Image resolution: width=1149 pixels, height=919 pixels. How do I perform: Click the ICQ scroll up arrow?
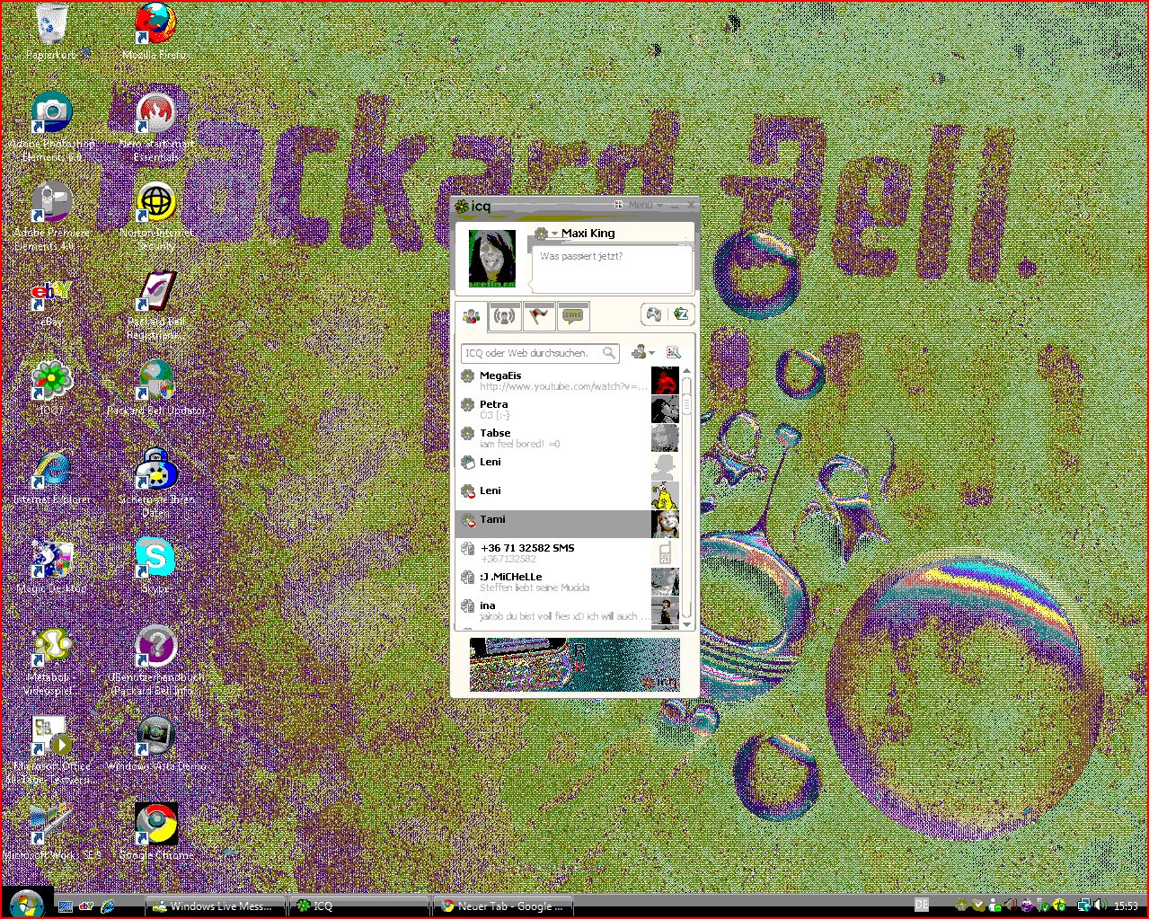(687, 371)
